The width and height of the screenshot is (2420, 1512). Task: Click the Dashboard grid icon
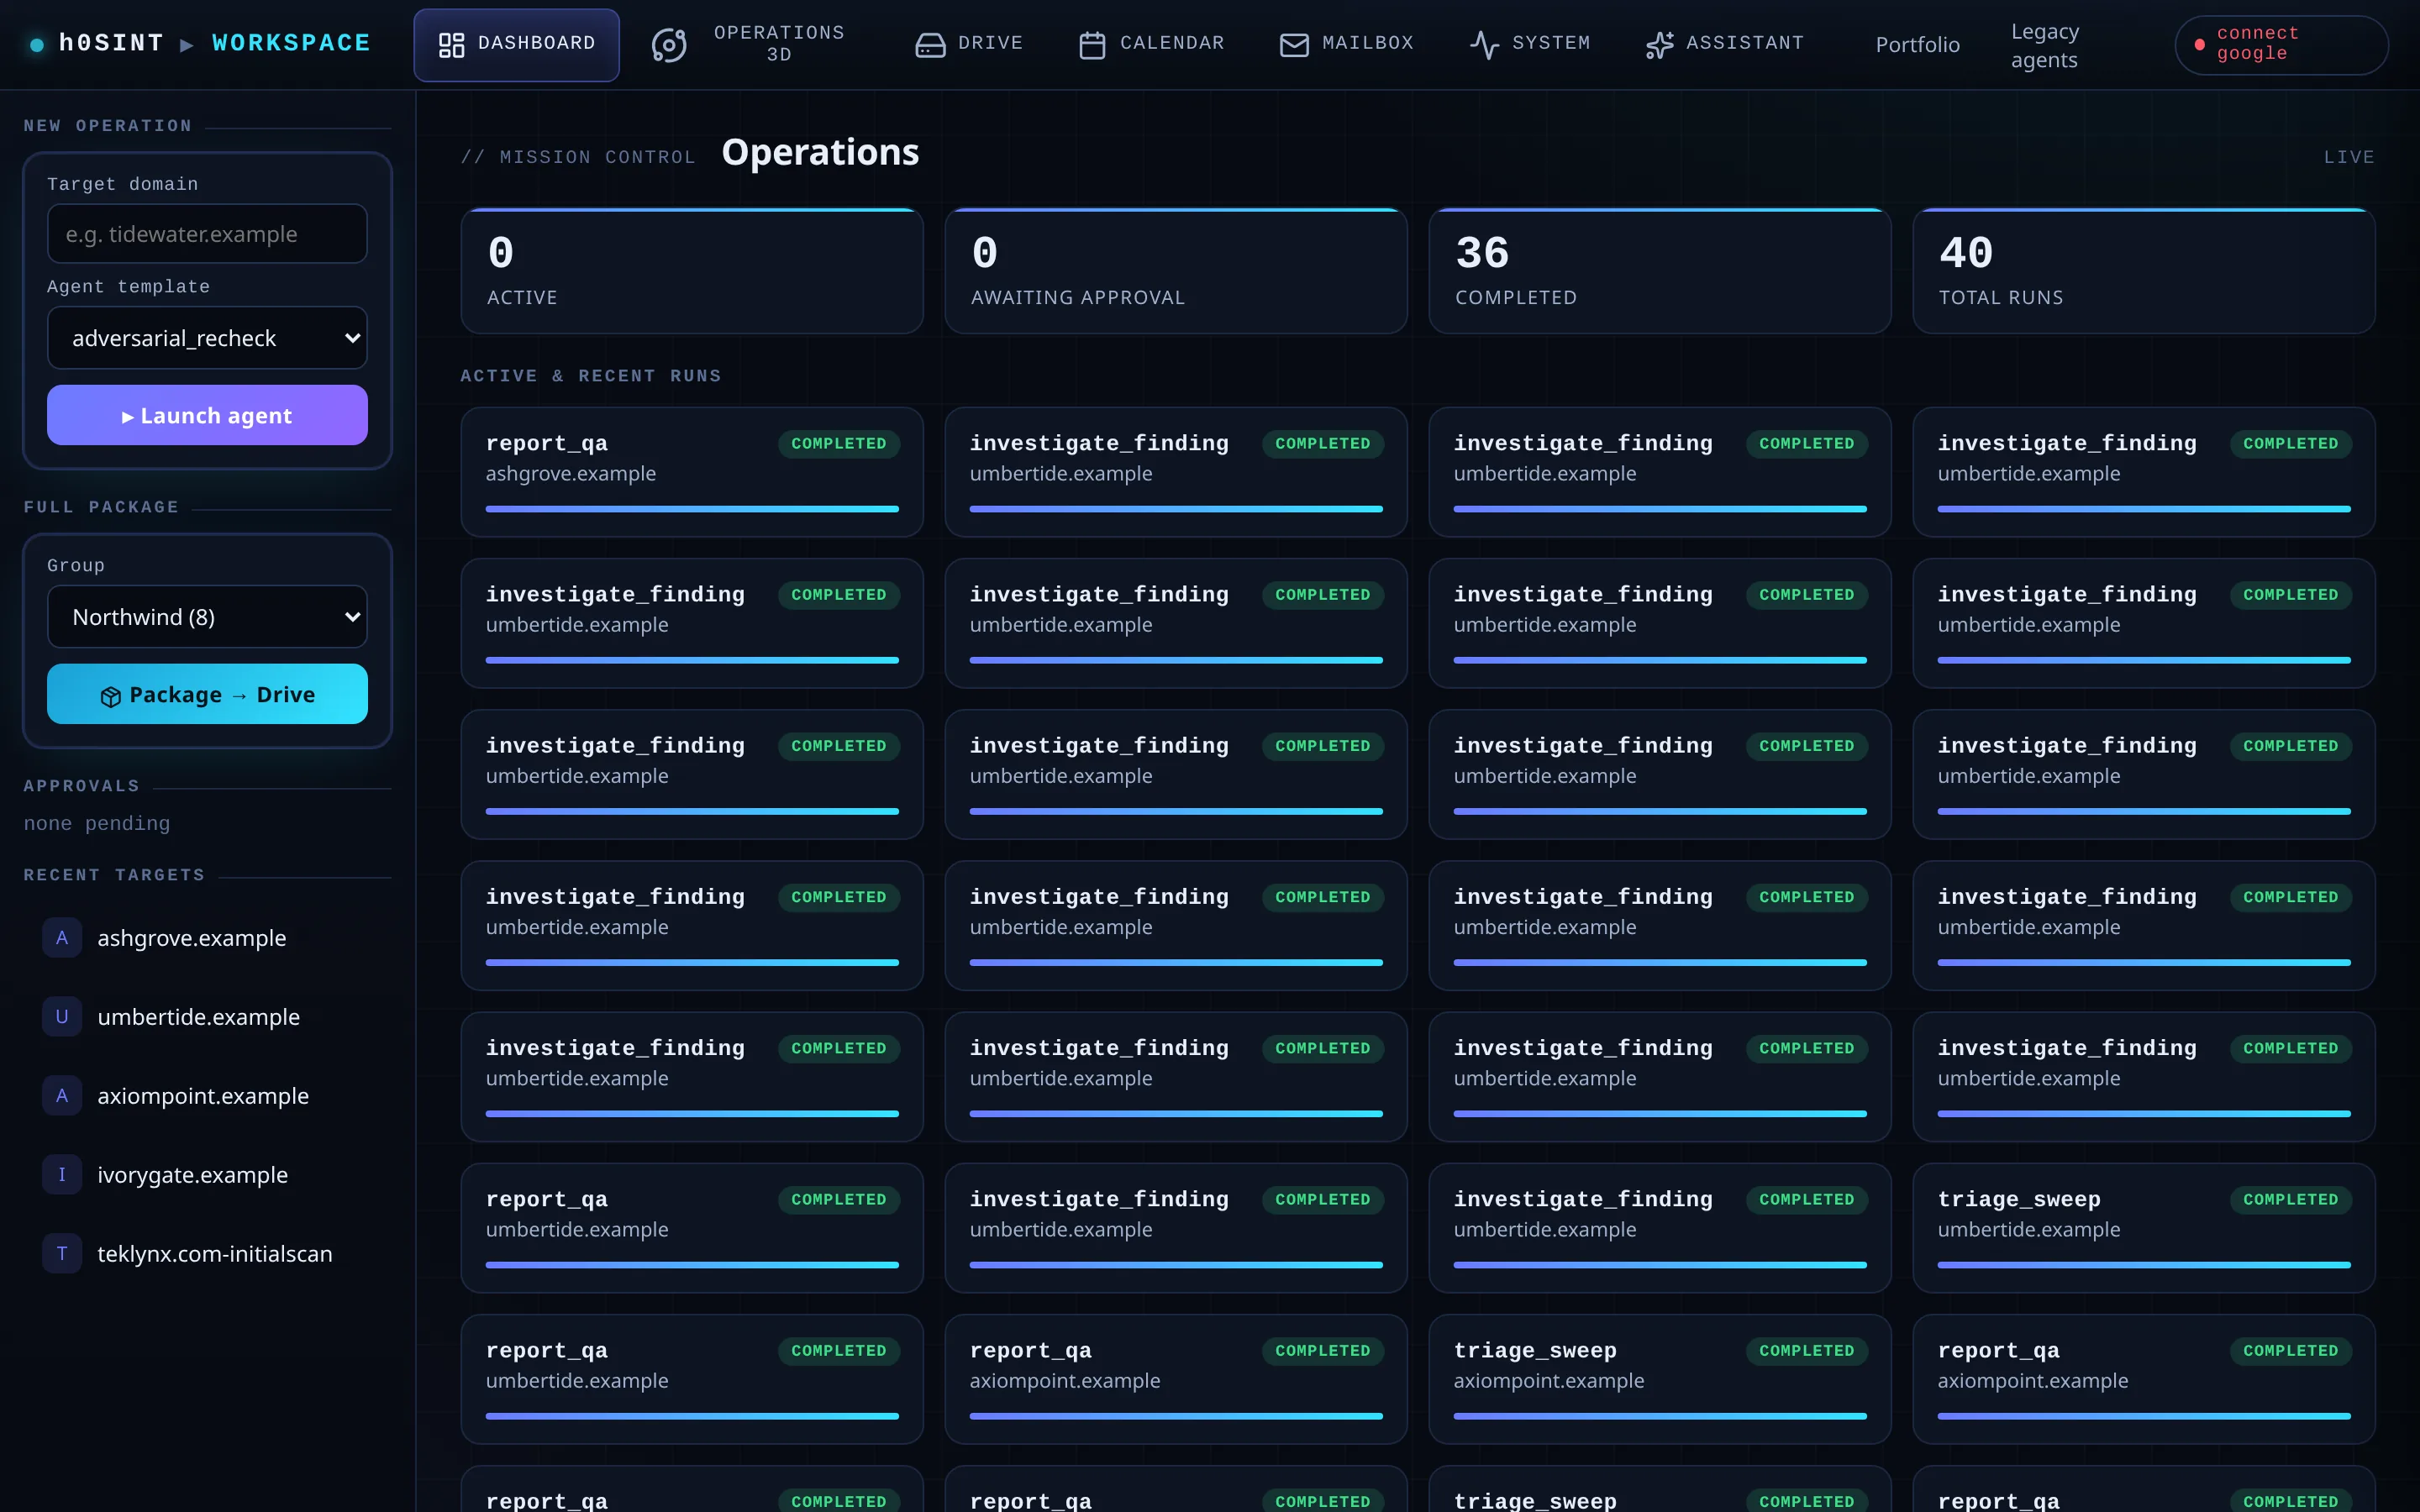[x=451, y=44]
